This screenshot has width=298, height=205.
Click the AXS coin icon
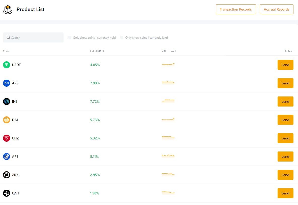point(7,83)
